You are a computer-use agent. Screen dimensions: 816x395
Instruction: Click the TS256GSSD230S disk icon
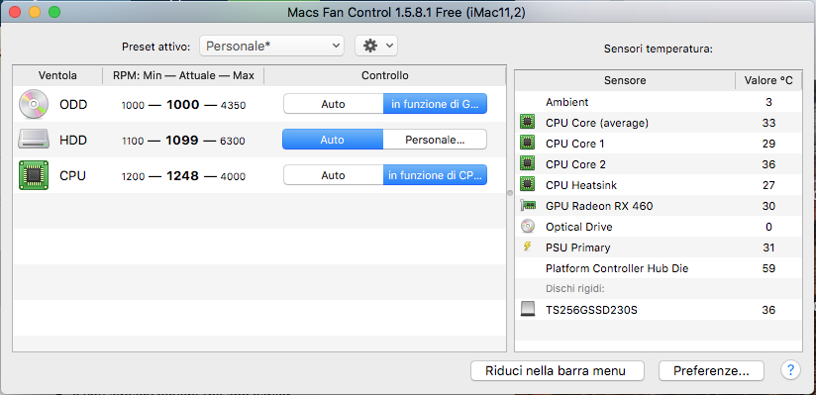[528, 310]
